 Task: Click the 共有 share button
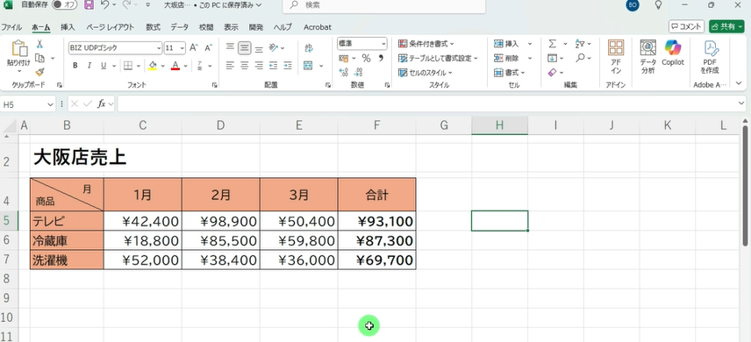pyautogui.click(x=726, y=27)
